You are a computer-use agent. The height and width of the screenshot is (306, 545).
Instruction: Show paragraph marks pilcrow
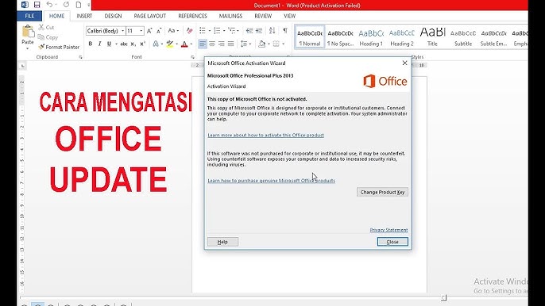coord(285,31)
